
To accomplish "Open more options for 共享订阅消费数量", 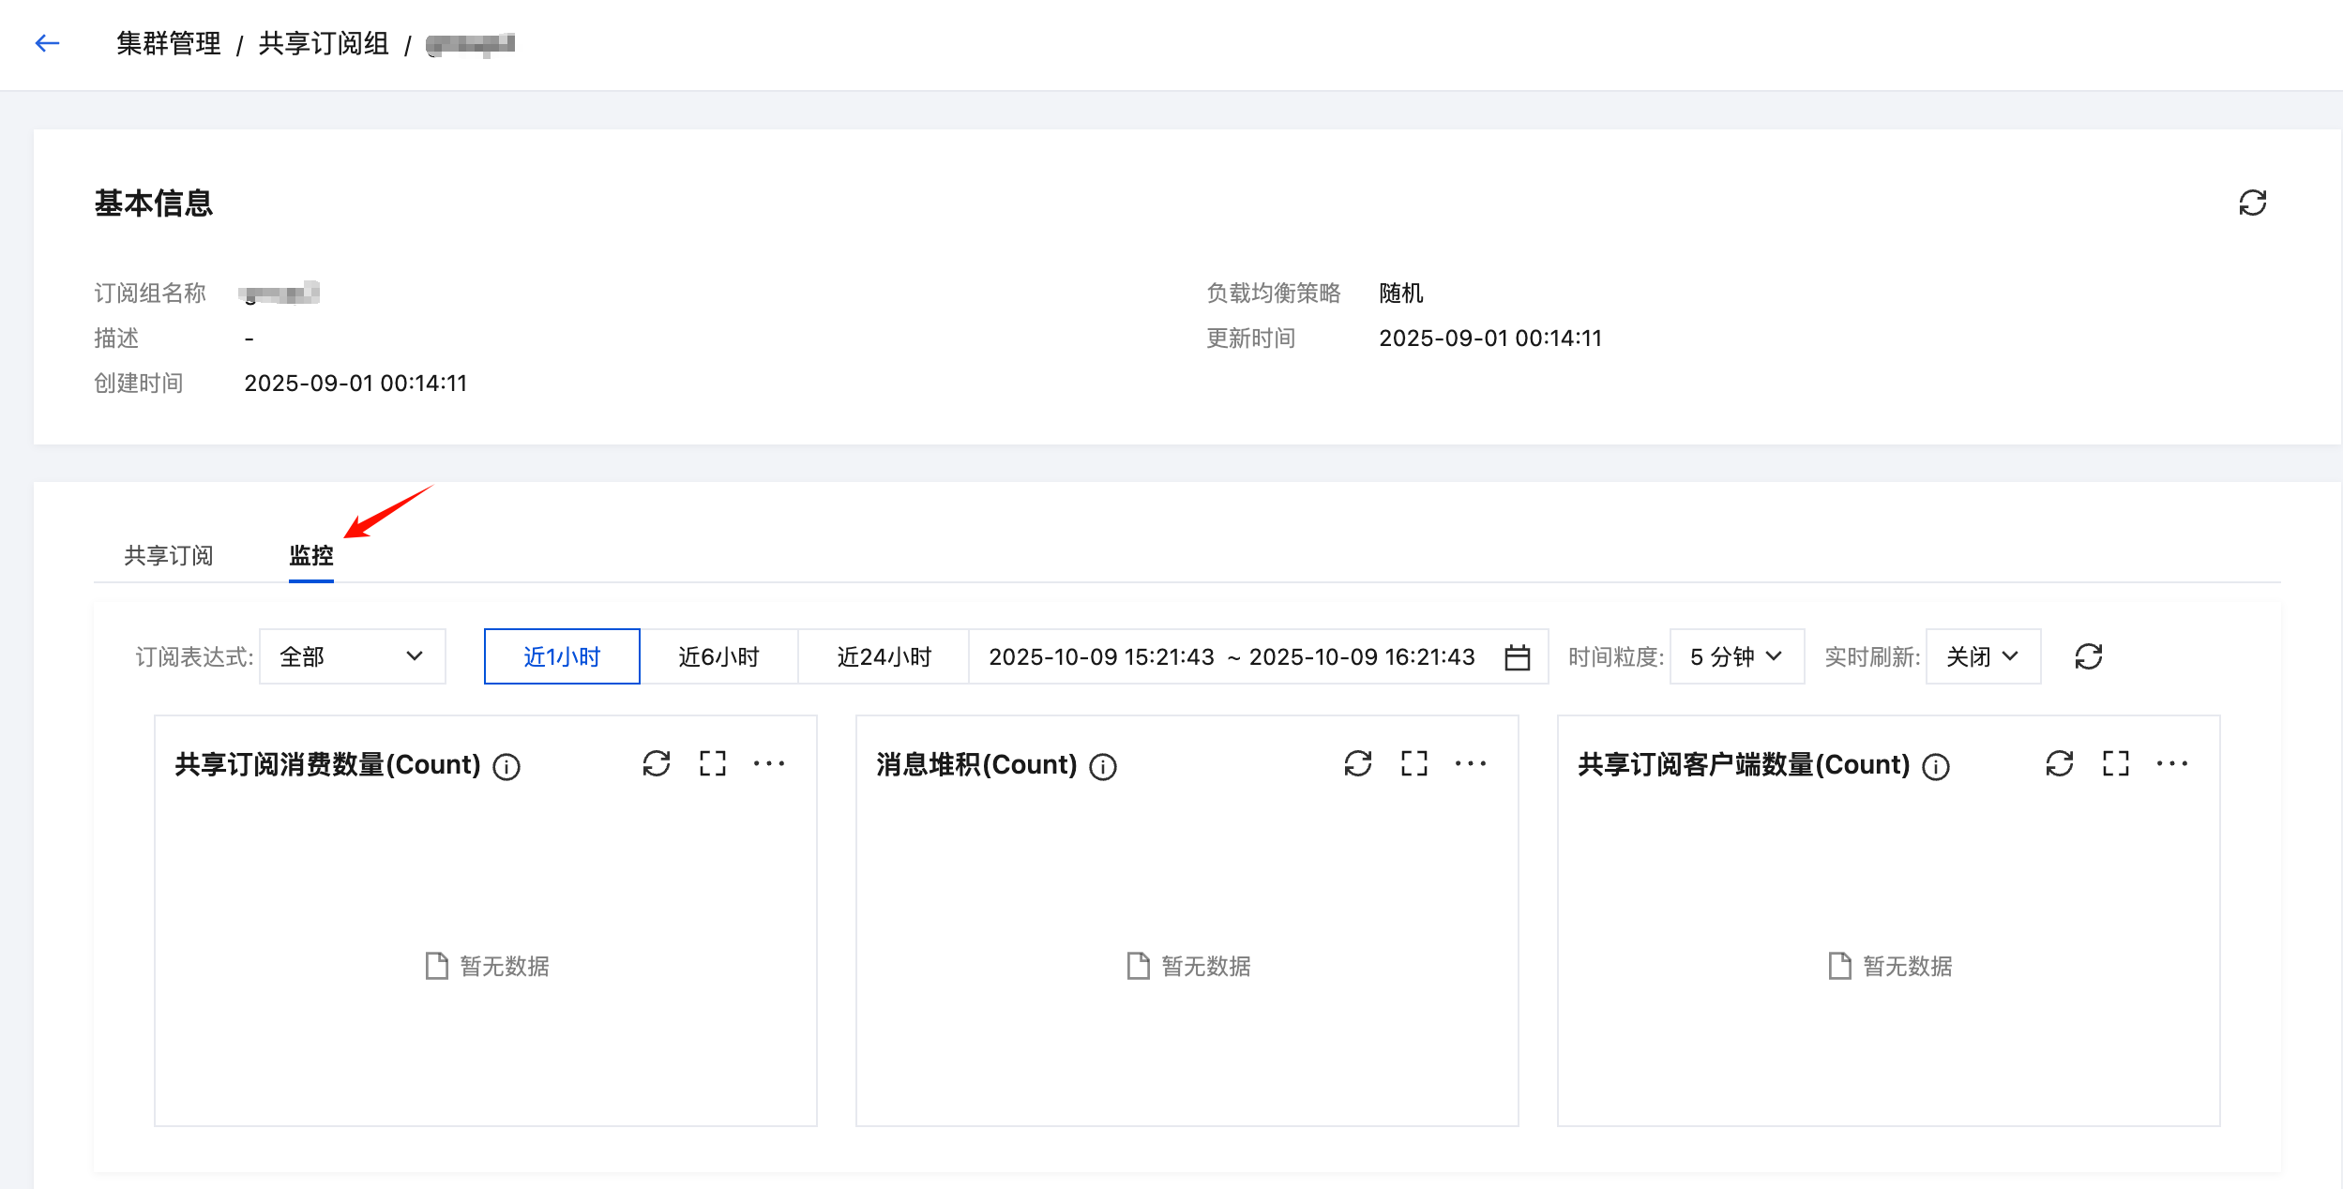I will [769, 763].
